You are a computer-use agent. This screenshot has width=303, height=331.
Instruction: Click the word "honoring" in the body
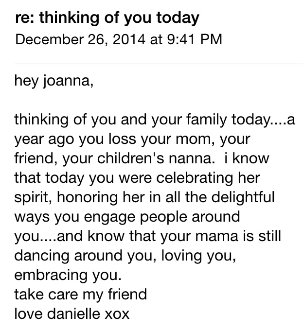(x=75, y=199)
